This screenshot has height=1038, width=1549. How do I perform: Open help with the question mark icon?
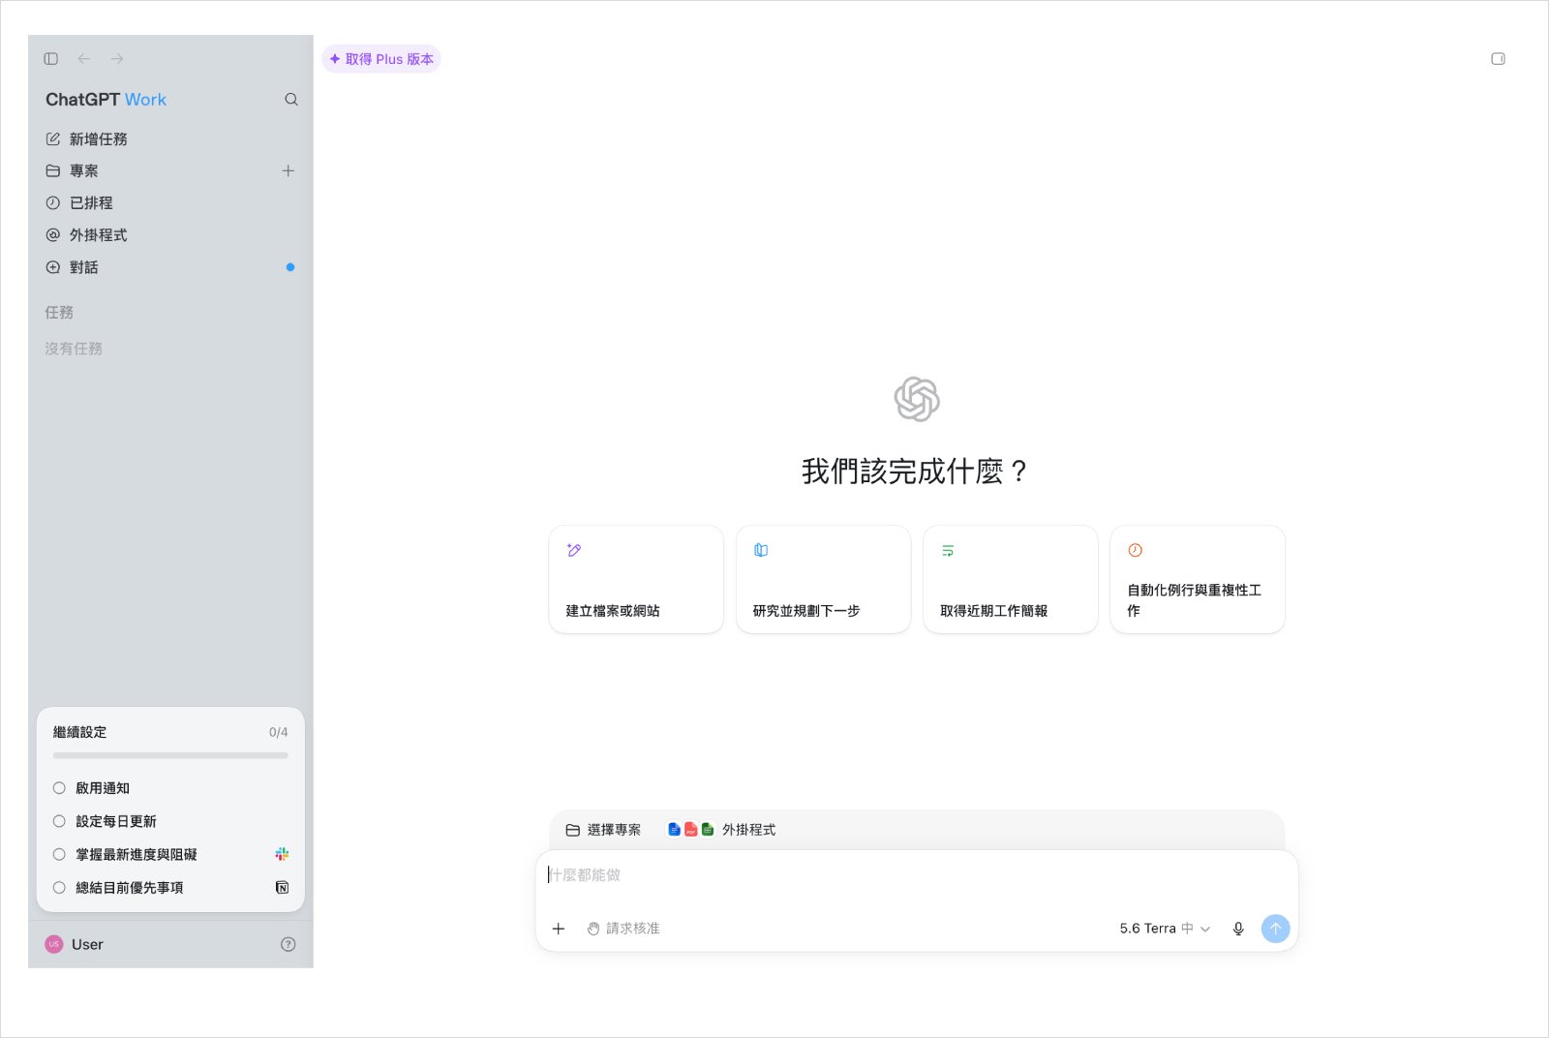coord(289,945)
